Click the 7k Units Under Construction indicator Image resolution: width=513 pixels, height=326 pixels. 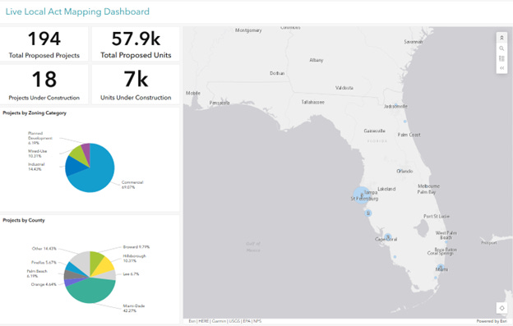click(x=136, y=85)
